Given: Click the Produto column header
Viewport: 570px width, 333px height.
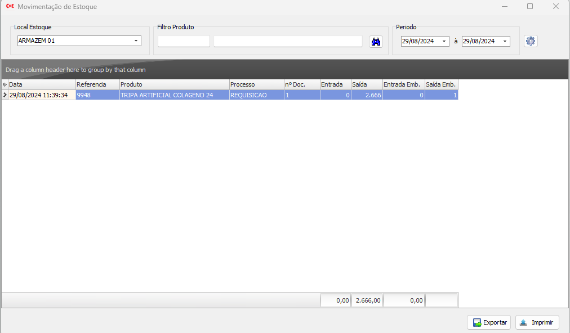Looking at the screenshot, I should [x=174, y=84].
